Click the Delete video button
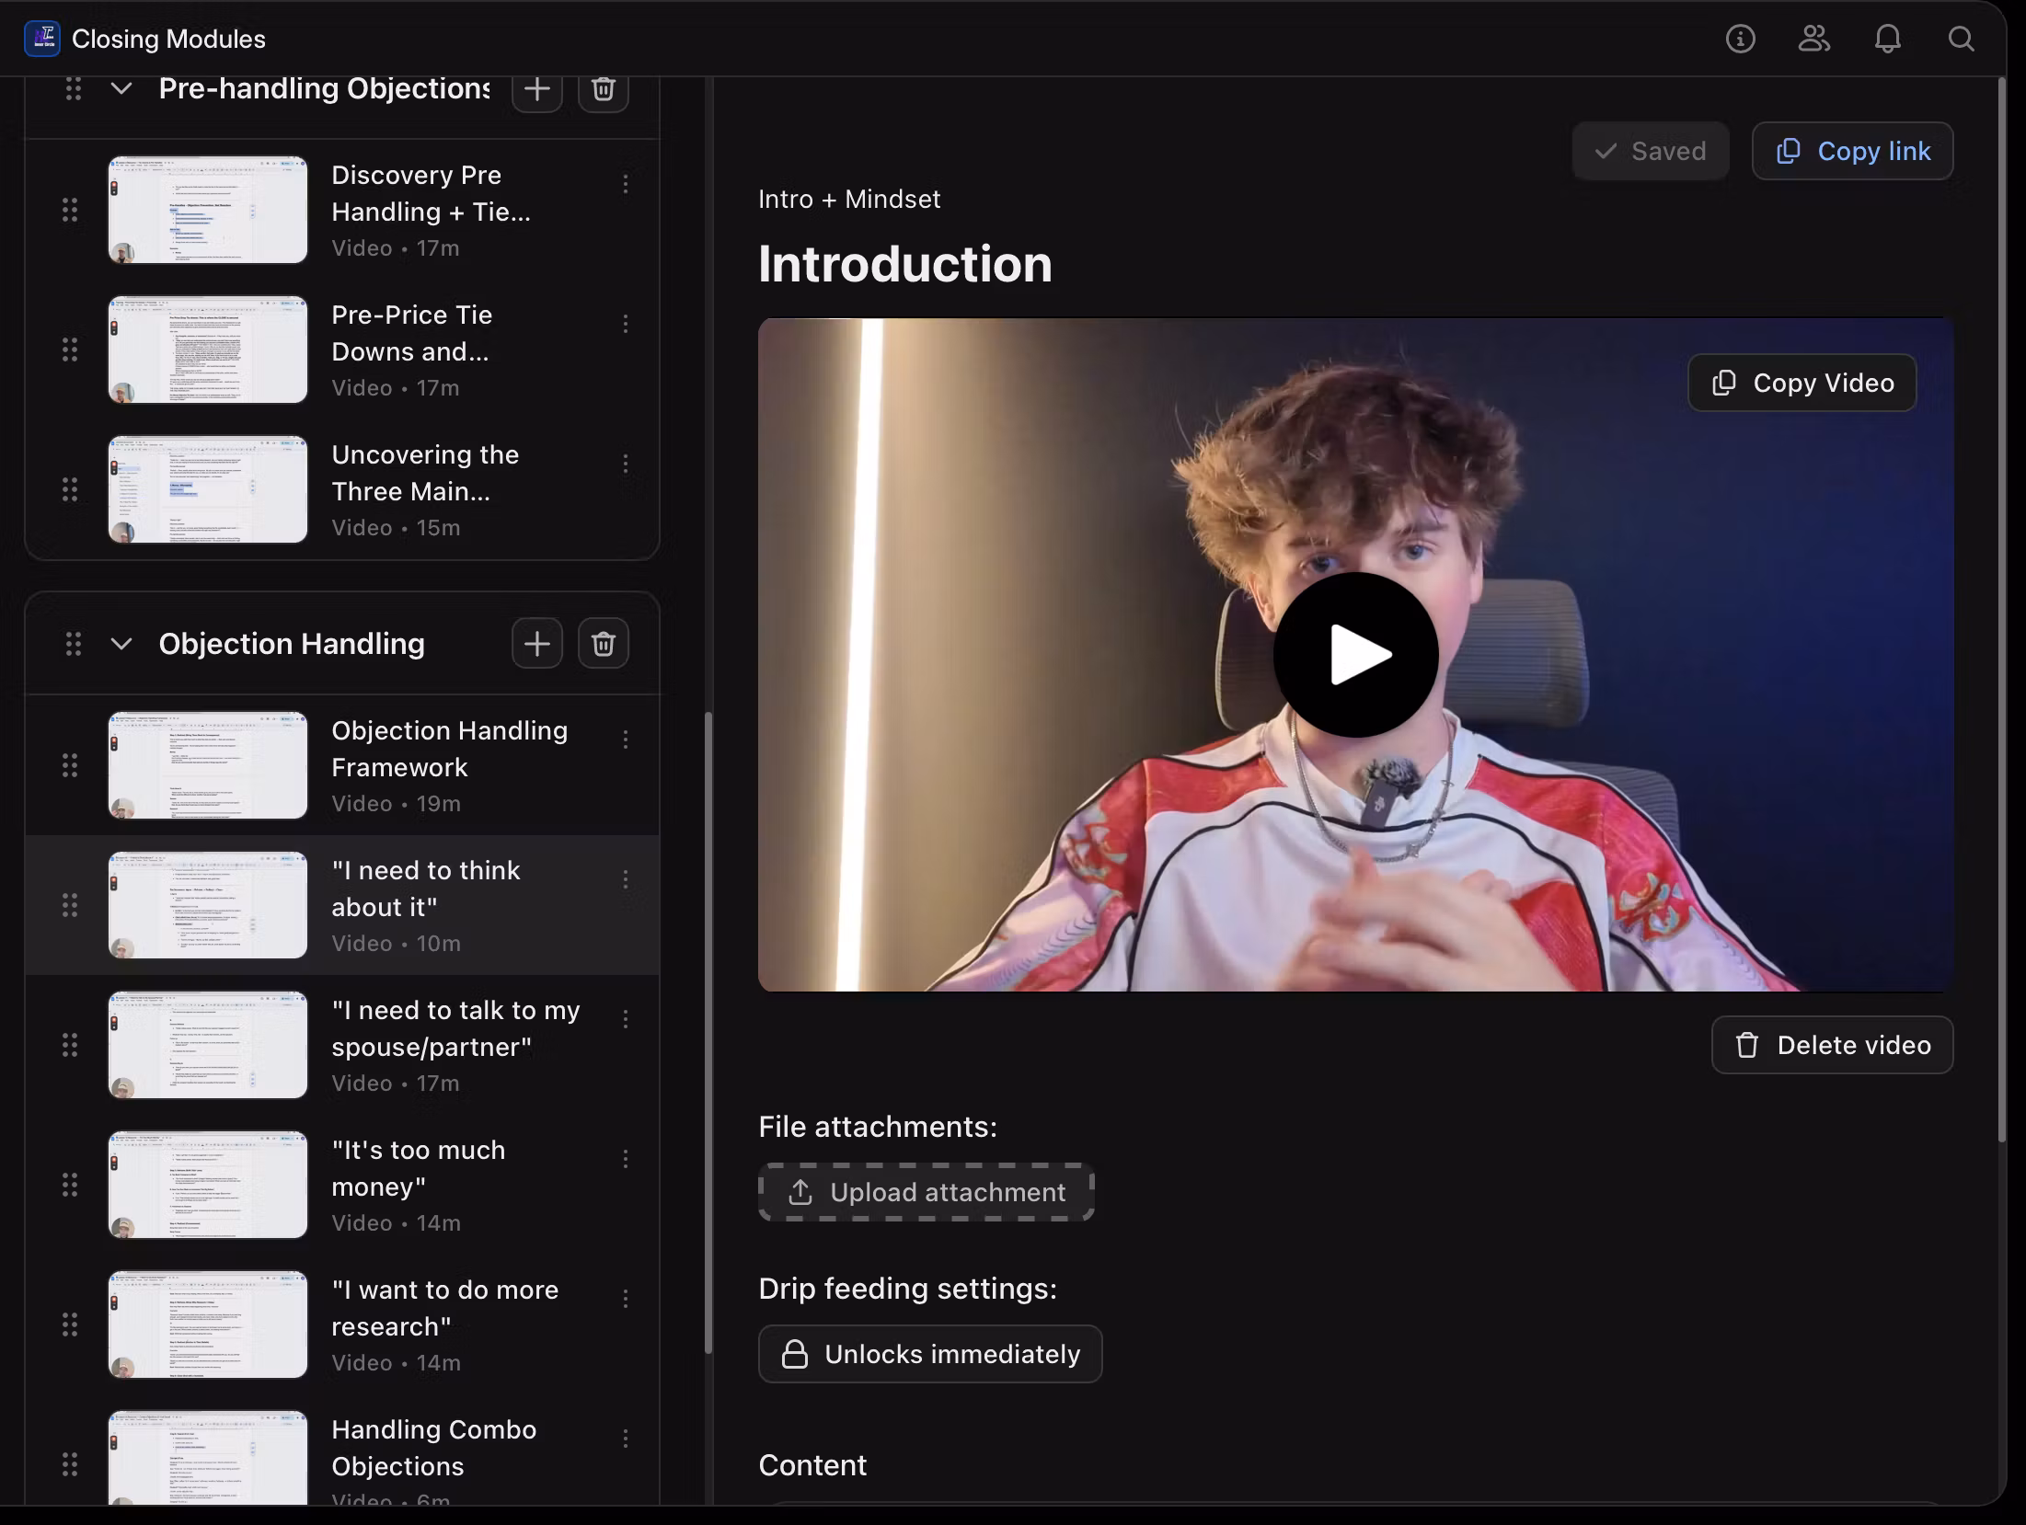The image size is (2026, 1525). [1832, 1045]
